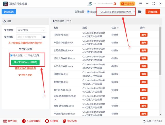Click the 路径 column header
Viewport: 165px width, 125px height.
[85, 28]
